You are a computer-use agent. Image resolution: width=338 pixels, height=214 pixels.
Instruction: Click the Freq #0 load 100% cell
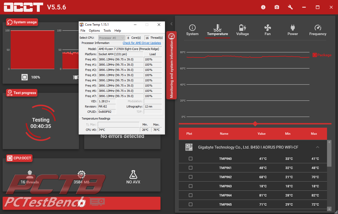click(153, 59)
